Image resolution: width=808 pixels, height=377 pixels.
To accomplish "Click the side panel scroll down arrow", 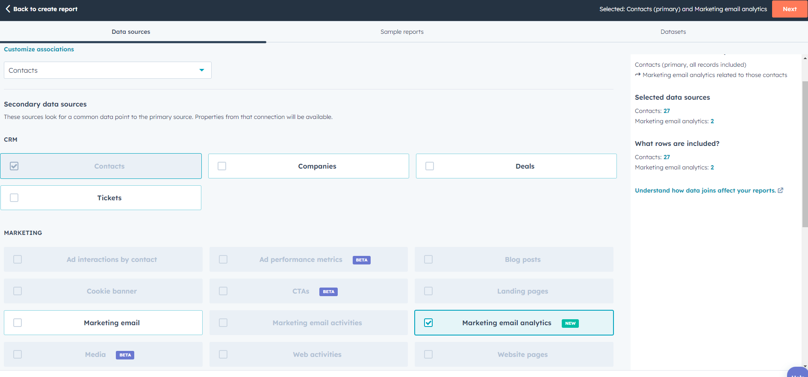I will click(x=805, y=366).
